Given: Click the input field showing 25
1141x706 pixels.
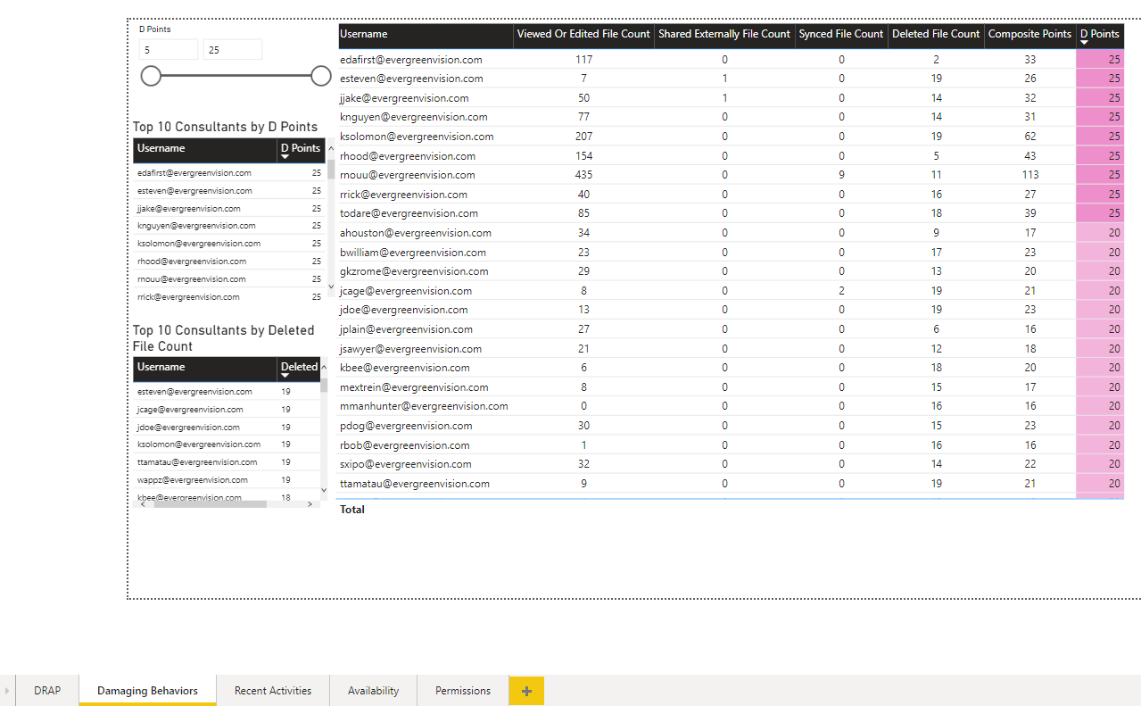Looking at the screenshot, I should tap(232, 49).
